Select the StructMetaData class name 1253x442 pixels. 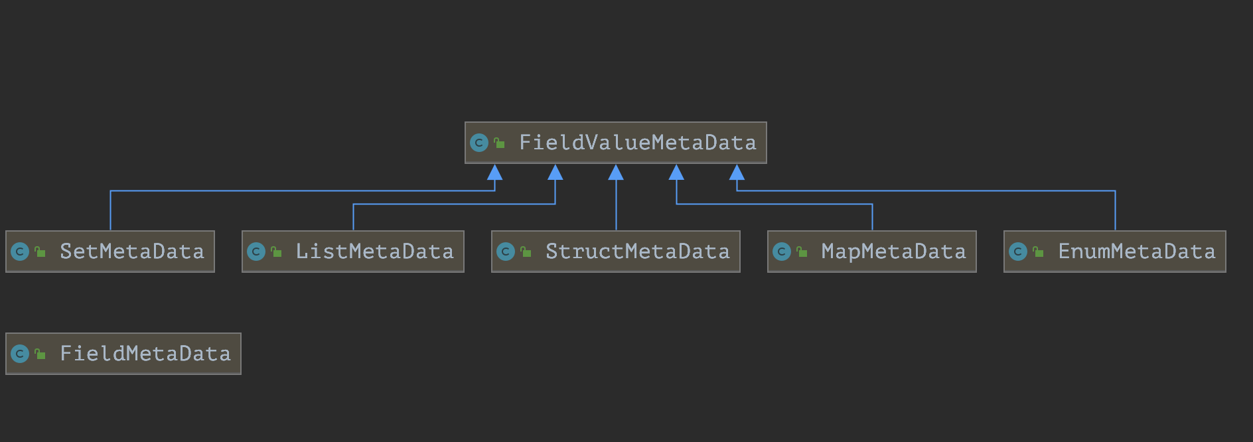point(637,252)
